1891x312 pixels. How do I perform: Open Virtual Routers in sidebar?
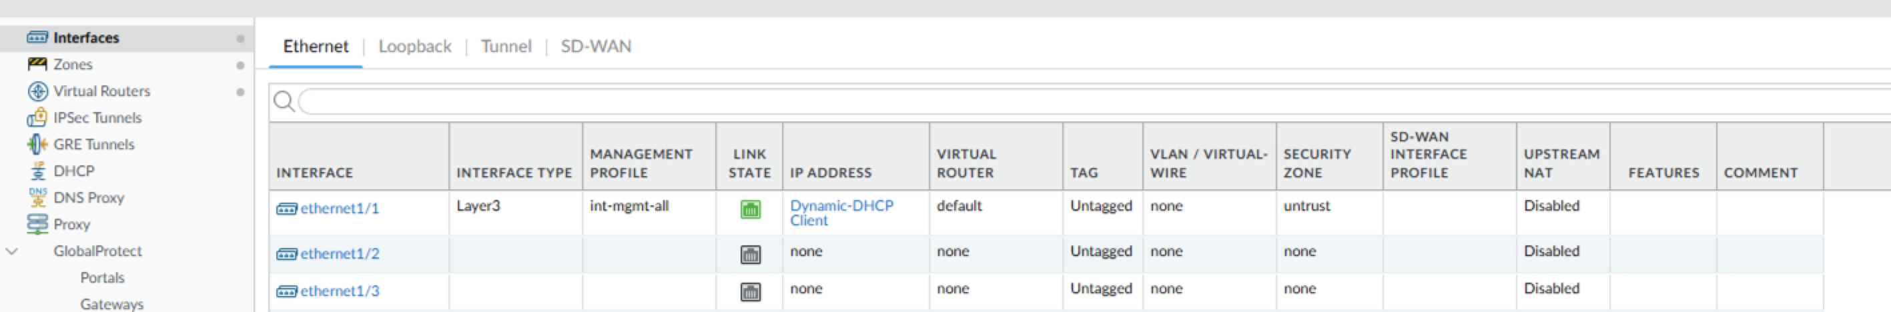click(101, 91)
